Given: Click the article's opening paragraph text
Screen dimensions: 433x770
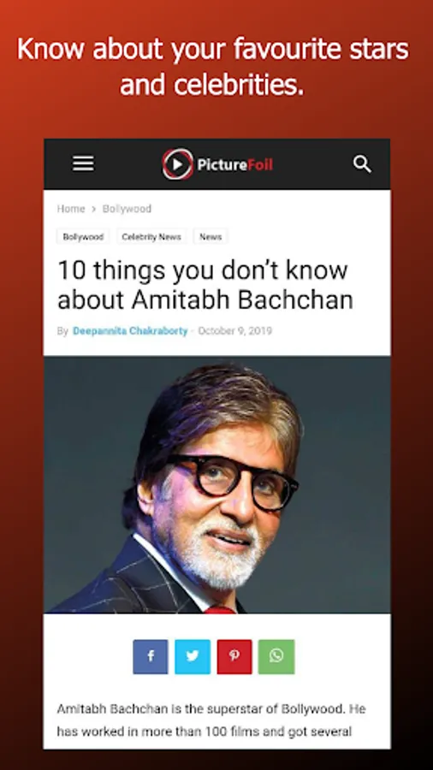Looking at the screenshot, I should (x=211, y=720).
